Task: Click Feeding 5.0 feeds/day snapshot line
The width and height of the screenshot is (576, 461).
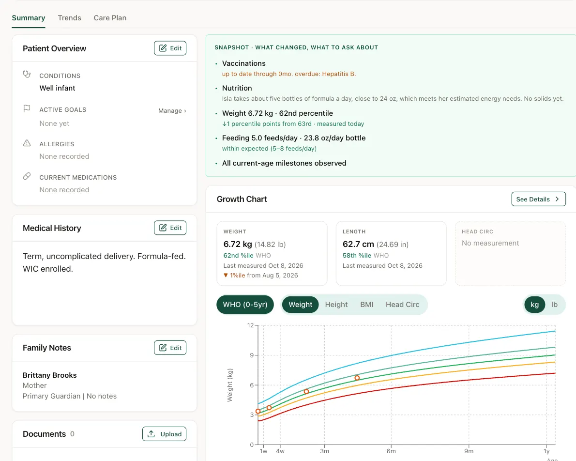Action: [x=293, y=138]
